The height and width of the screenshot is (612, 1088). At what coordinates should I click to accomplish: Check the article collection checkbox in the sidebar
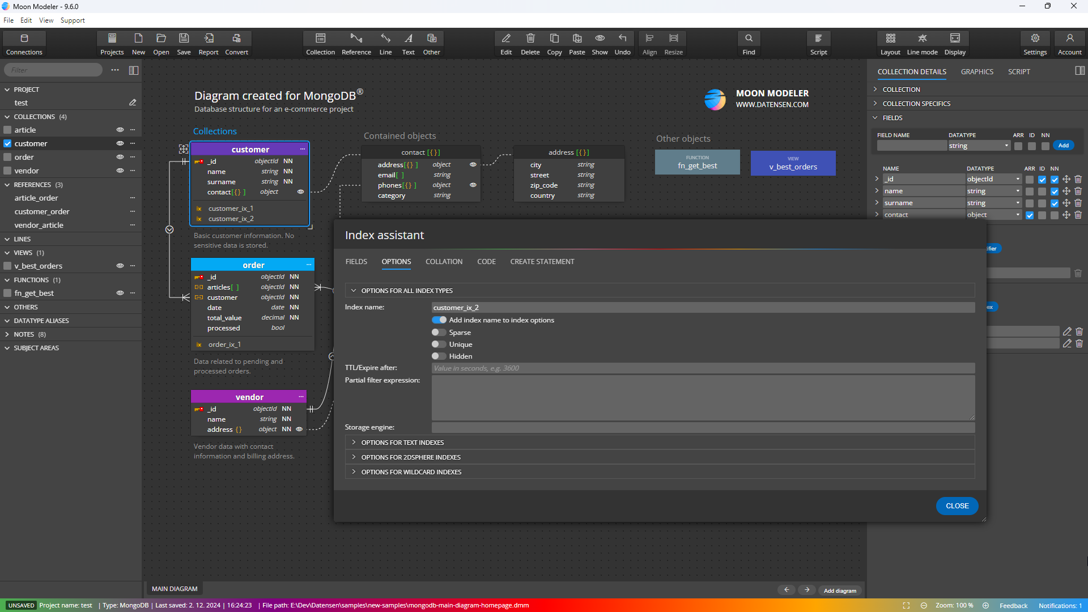pos(8,130)
